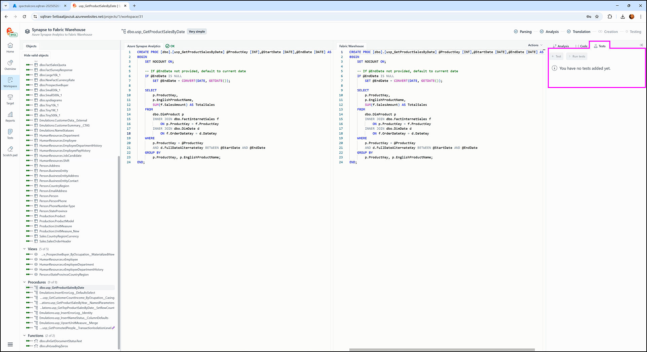Image resolution: width=647 pixels, height=352 pixels.
Task: Open the Reports sidebar icon
Action: [10, 117]
